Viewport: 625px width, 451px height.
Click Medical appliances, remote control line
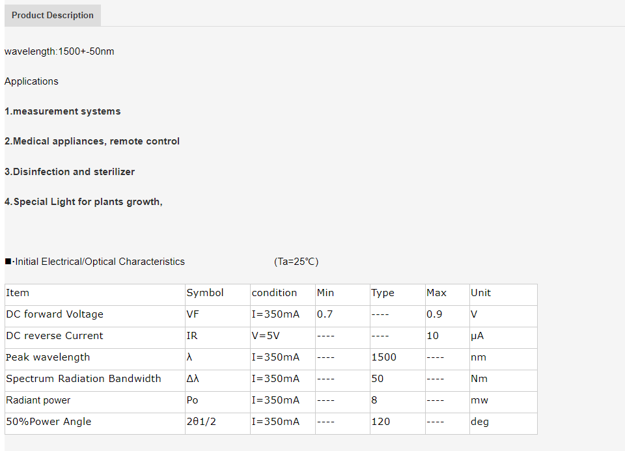click(92, 141)
